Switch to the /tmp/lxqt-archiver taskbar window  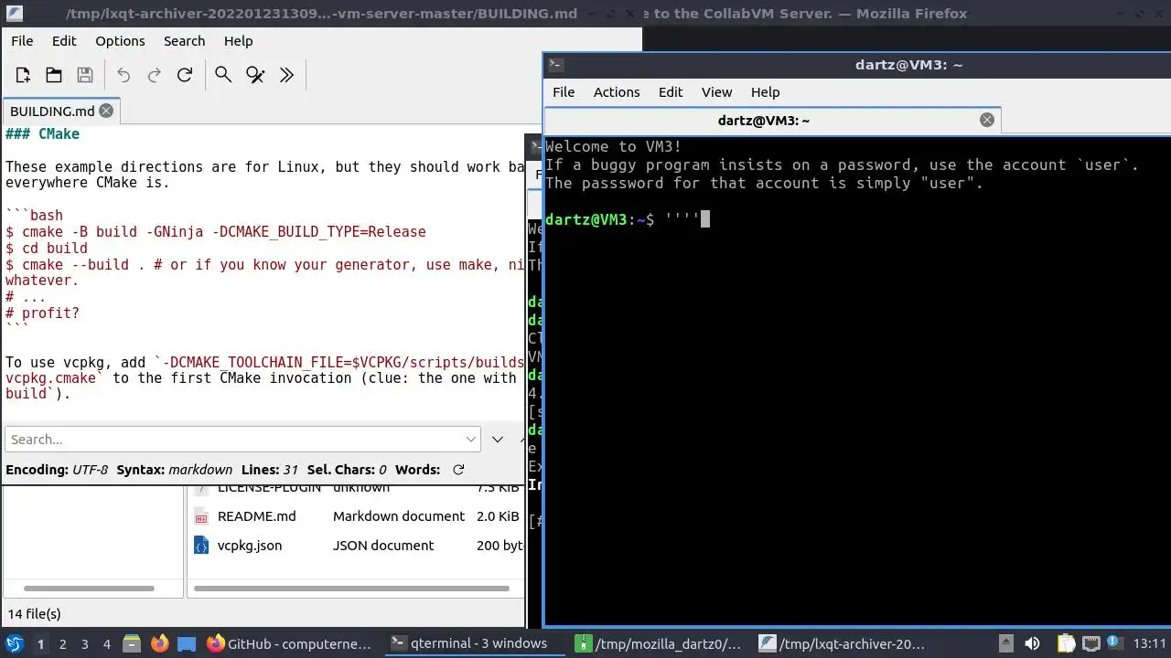(x=843, y=643)
